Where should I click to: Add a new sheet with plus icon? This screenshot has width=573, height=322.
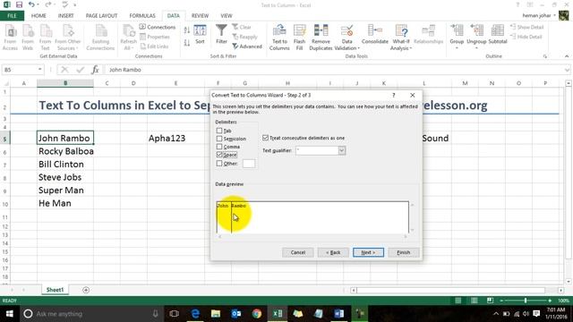pyautogui.click(x=86, y=290)
